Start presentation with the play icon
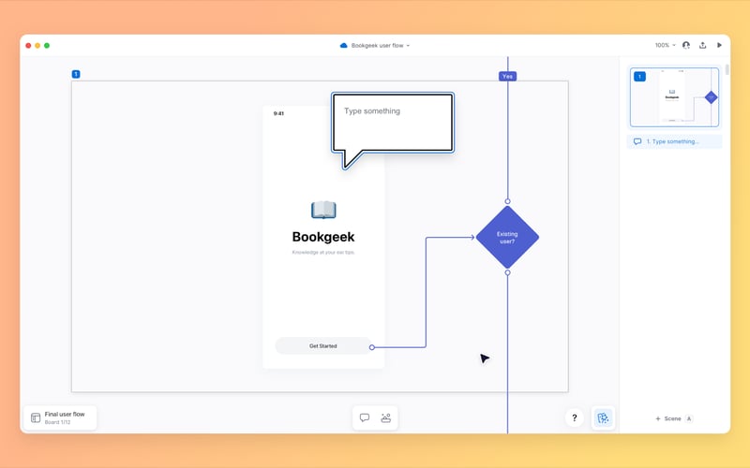Image resolution: width=750 pixels, height=468 pixels. click(x=719, y=45)
